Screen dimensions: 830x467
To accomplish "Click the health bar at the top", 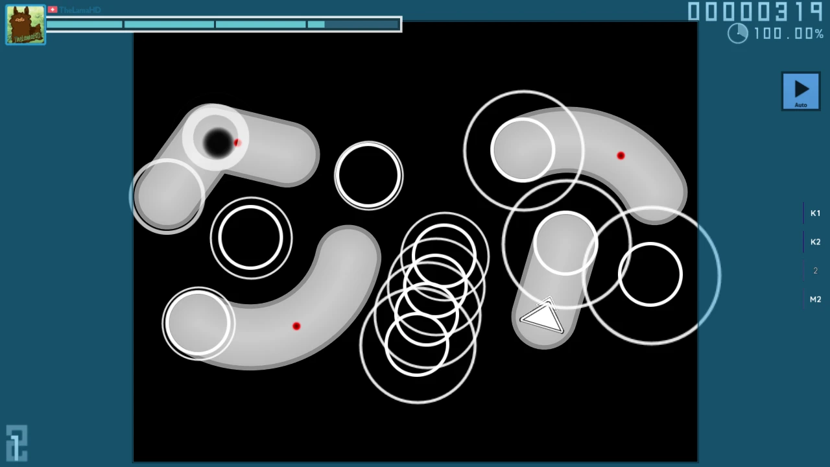I will click(224, 25).
